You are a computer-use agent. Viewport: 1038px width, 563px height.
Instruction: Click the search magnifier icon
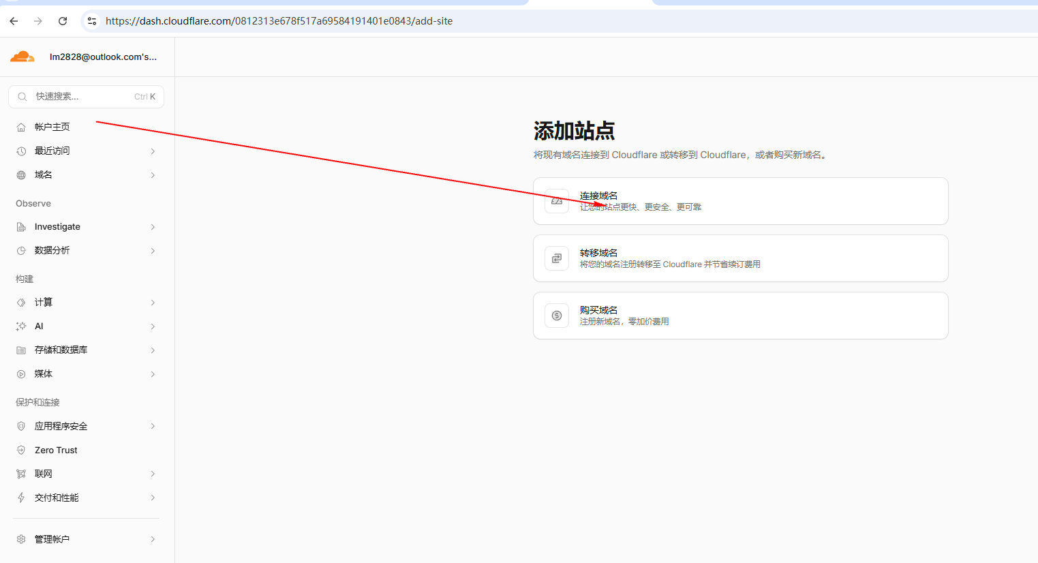[22, 97]
